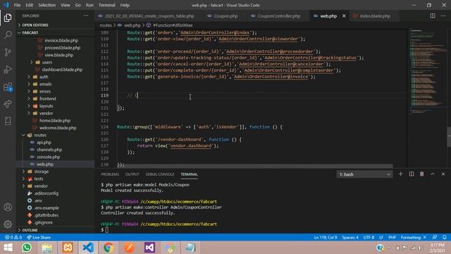Change encoding via UTF-8 status item

369,237
